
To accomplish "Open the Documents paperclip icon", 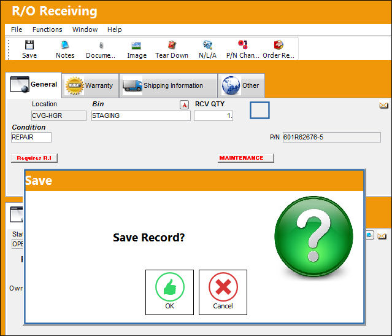I will tap(101, 49).
